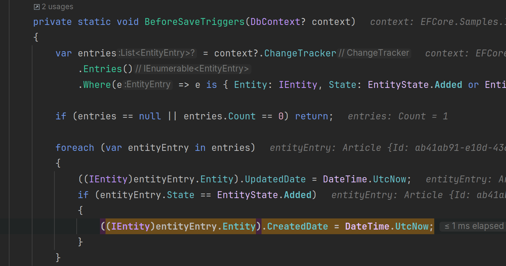
Task: Click the Where method call
Action: 97,85
